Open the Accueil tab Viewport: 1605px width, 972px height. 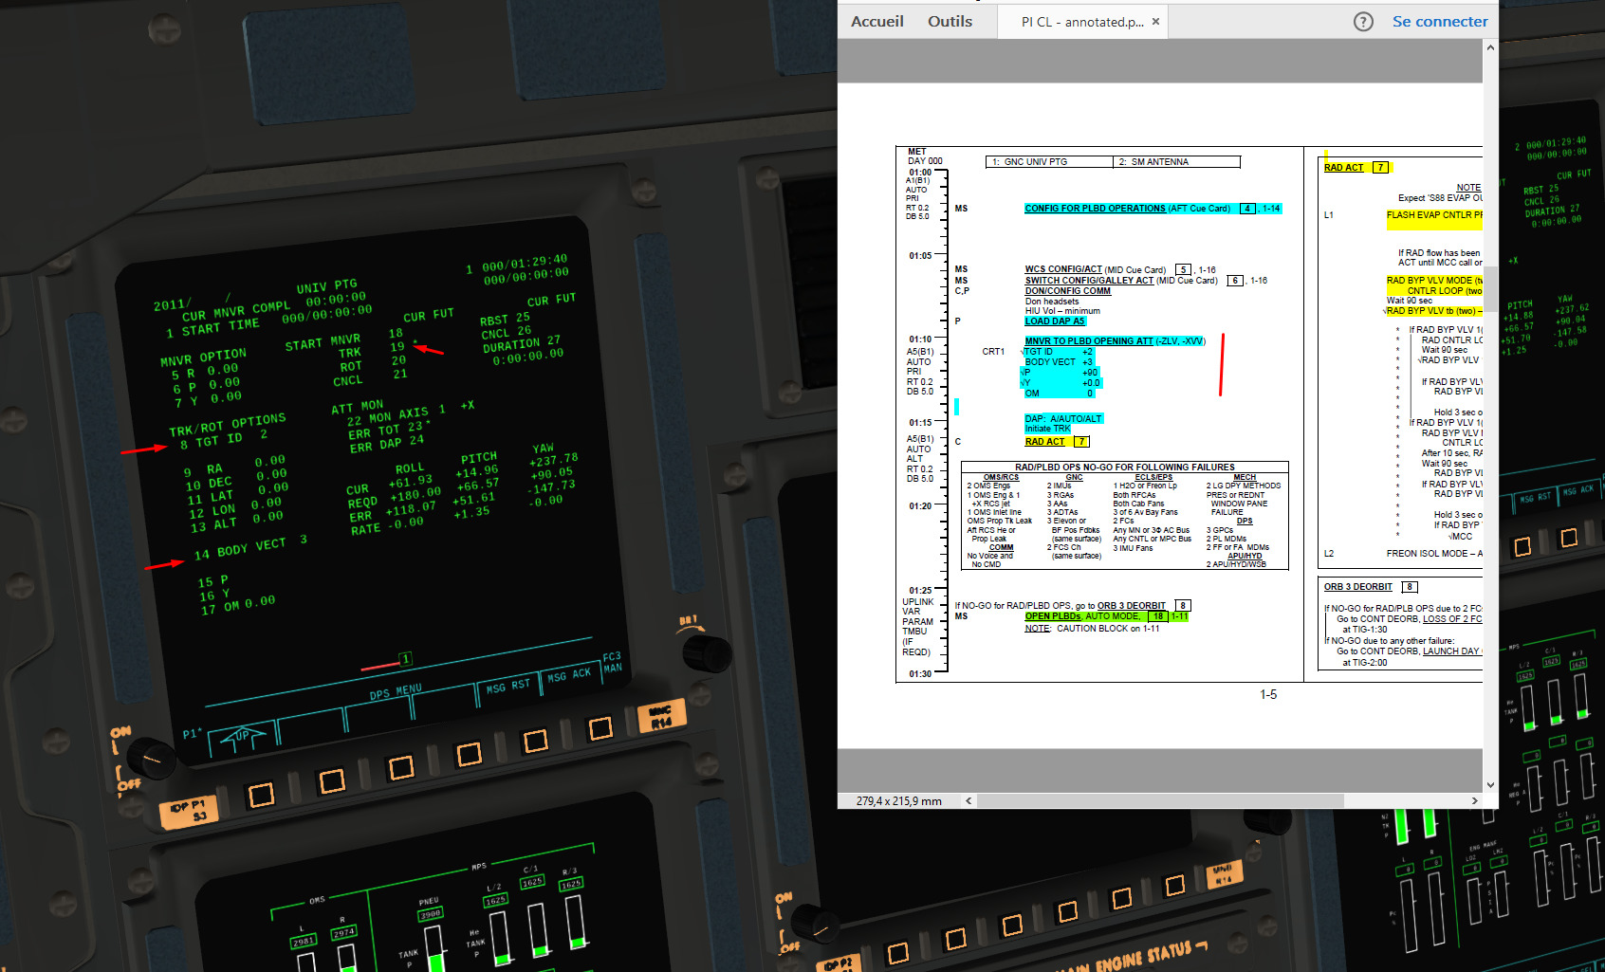(x=877, y=22)
